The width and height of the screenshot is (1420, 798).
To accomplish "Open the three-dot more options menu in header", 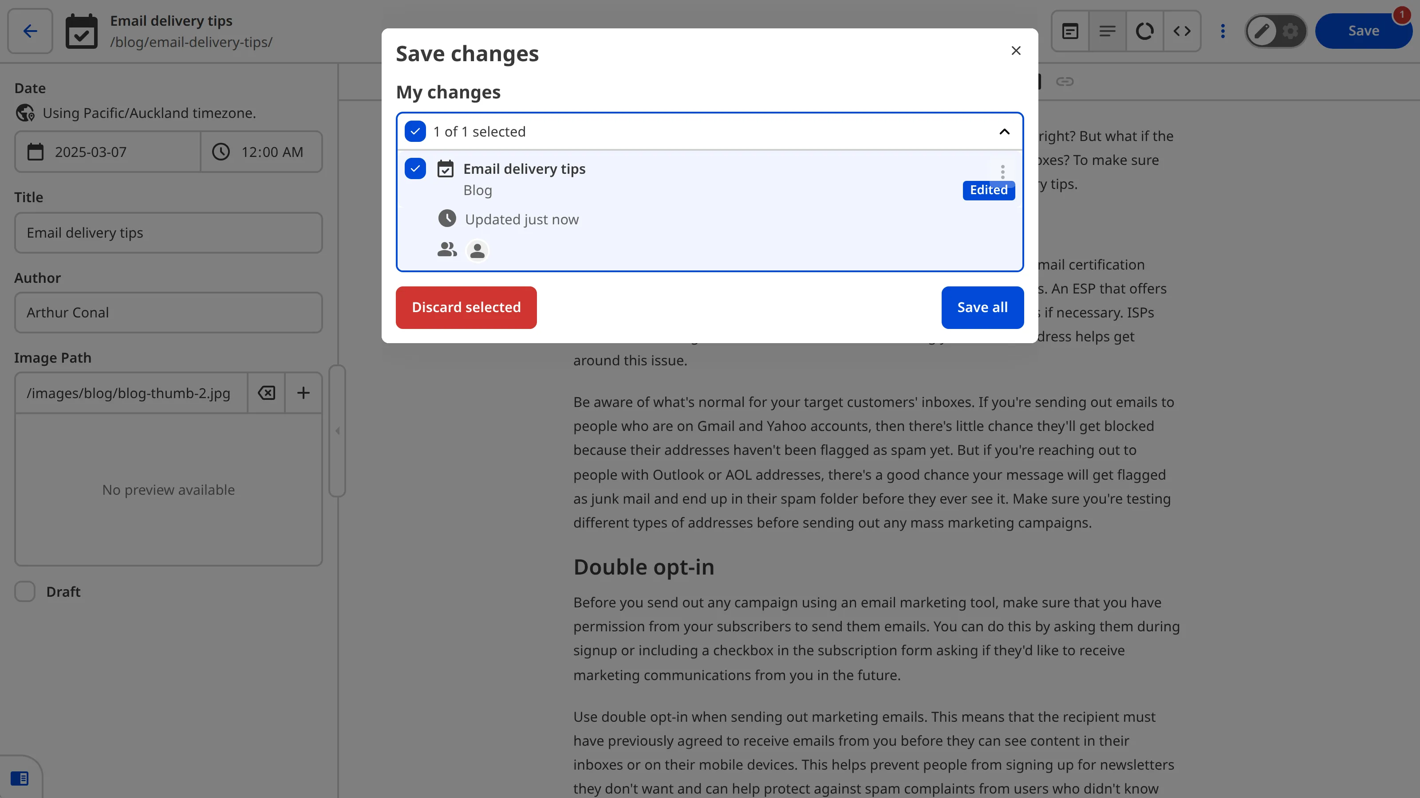I will [x=1223, y=31].
